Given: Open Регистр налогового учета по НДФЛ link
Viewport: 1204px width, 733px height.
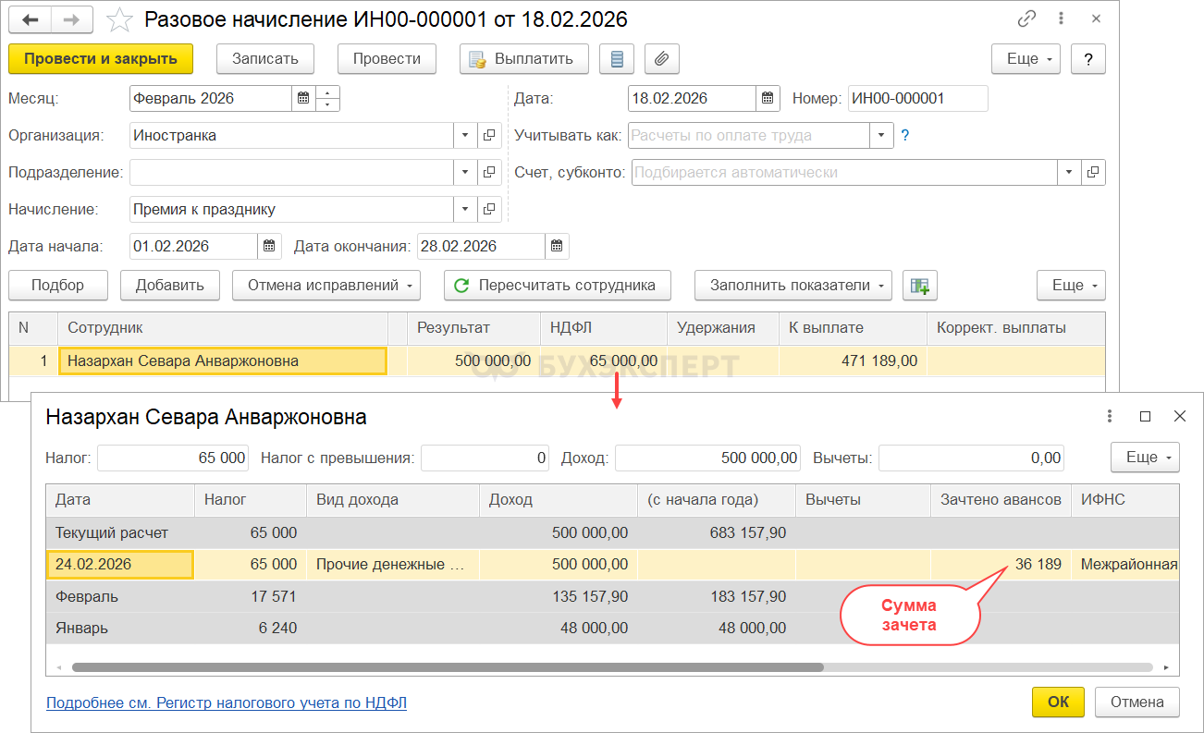Looking at the screenshot, I should click(x=227, y=703).
